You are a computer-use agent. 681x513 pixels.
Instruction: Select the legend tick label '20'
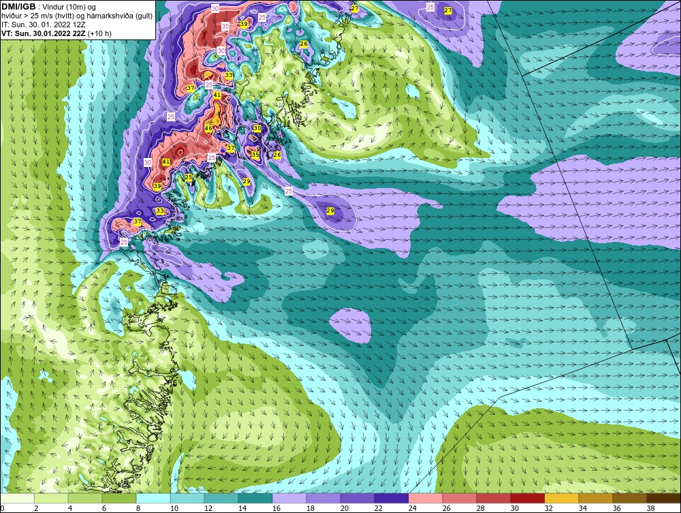tap(345, 508)
